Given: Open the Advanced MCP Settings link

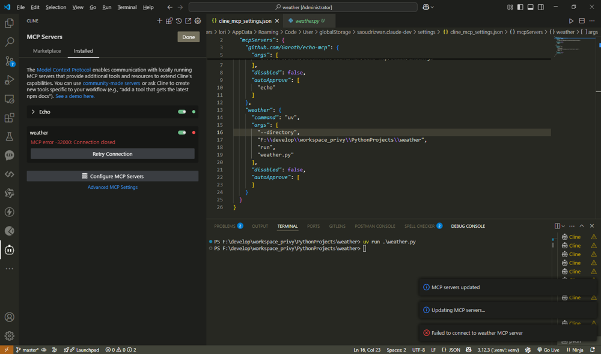Looking at the screenshot, I should (112, 188).
